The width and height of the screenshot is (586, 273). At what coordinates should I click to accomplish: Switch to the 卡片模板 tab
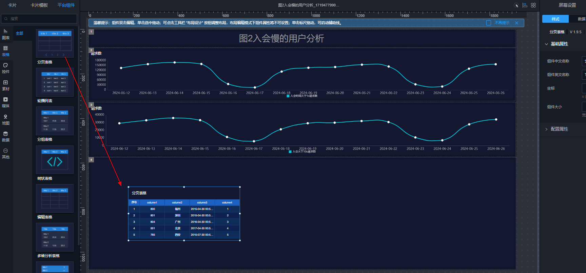(39, 5)
